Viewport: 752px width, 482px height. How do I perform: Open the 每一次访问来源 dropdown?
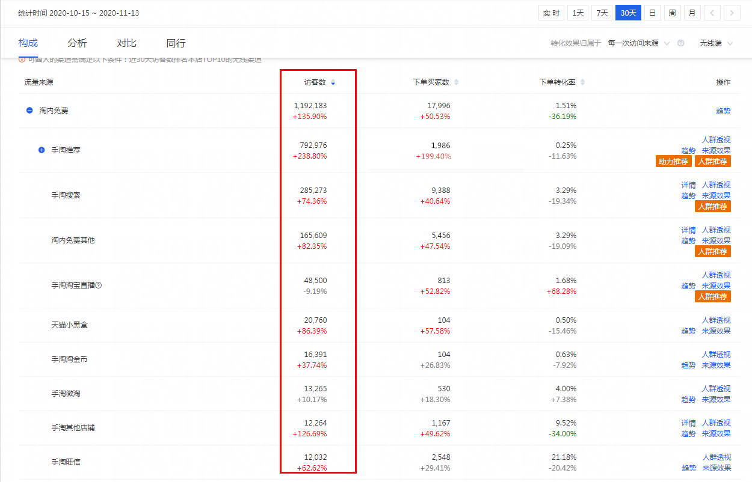(638, 43)
